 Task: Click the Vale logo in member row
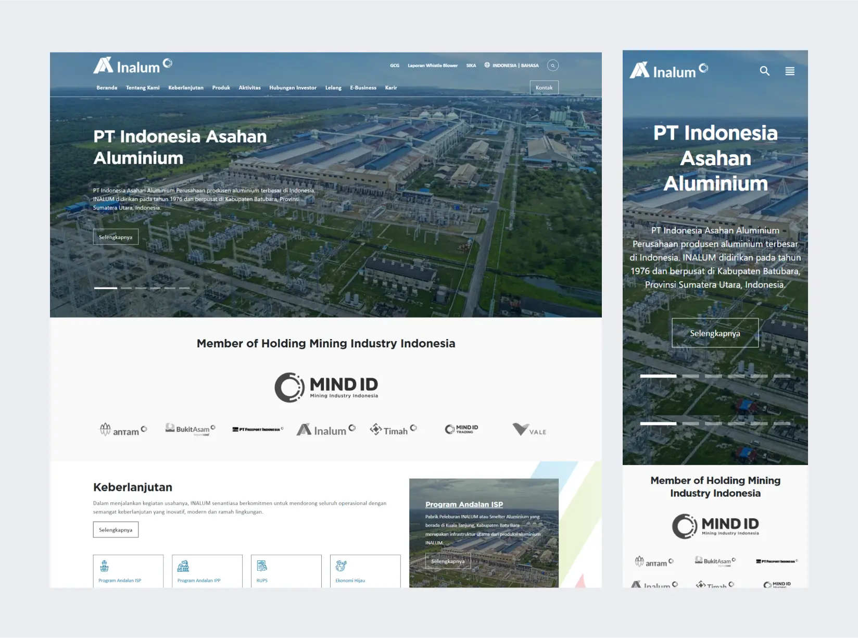(x=529, y=430)
